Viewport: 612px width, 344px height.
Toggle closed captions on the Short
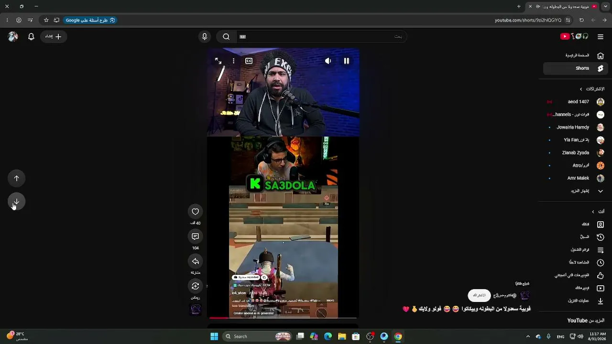[249, 61]
